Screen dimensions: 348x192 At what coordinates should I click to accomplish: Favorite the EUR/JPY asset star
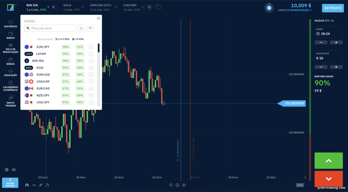click(x=91, y=47)
